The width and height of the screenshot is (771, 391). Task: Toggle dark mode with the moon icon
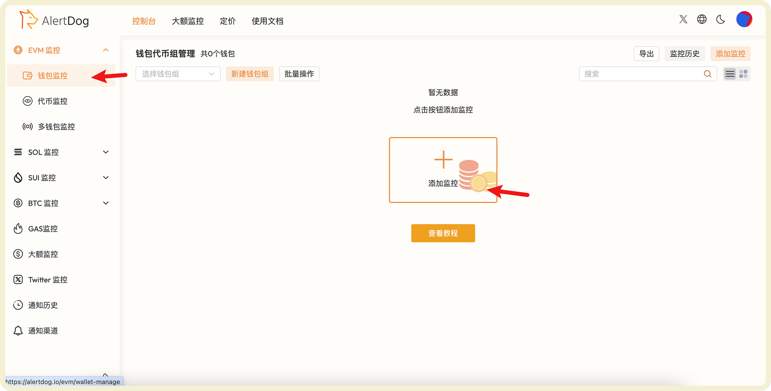720,19
